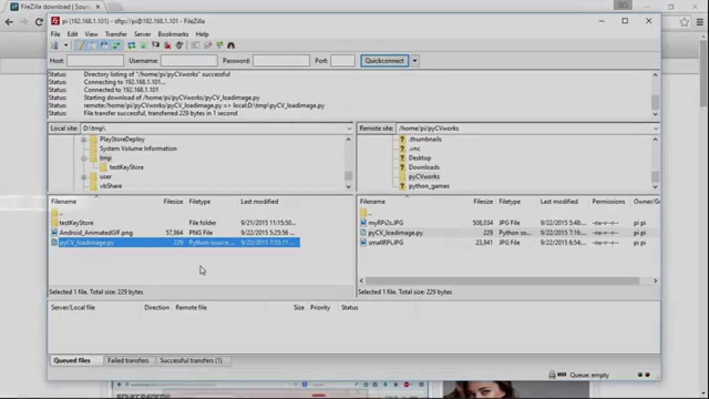Select .thumbnails in remote tree
709x399 pixels.
tap(425, 139)
